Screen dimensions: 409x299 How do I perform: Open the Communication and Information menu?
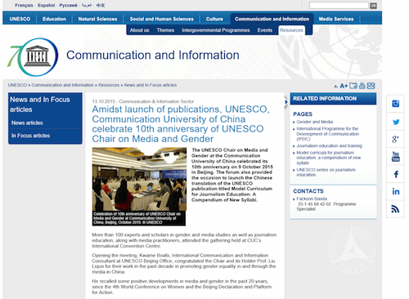[272, 19]
